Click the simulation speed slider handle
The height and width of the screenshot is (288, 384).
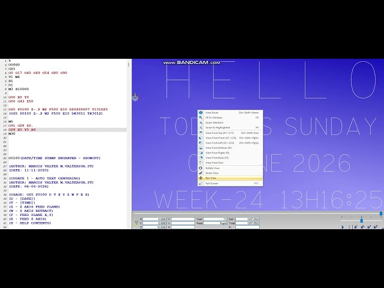[x=361, y=221]
